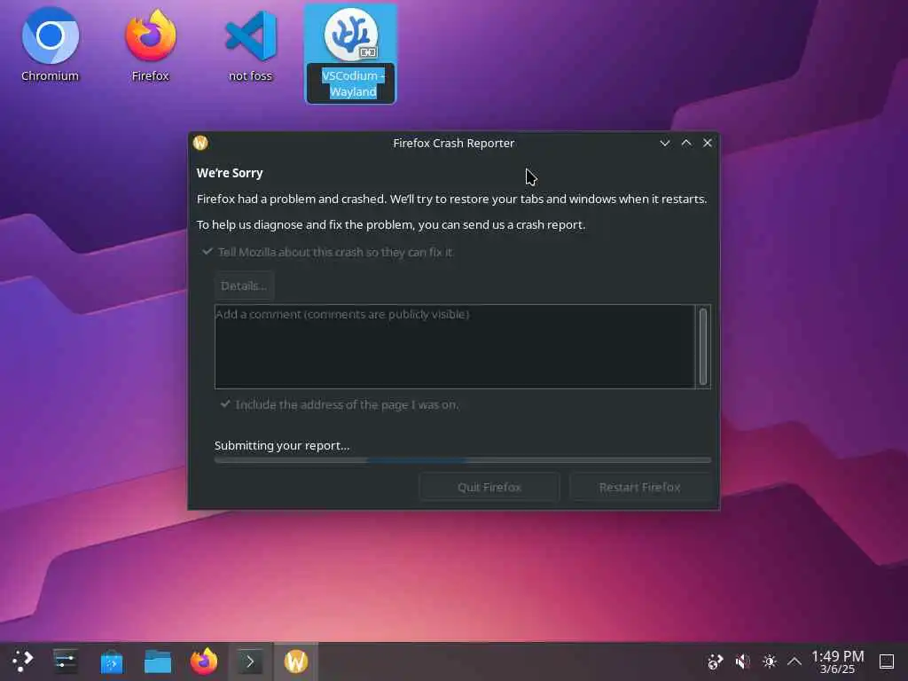
Task: Click the Show Desktop button
Action: pos(887,661)
